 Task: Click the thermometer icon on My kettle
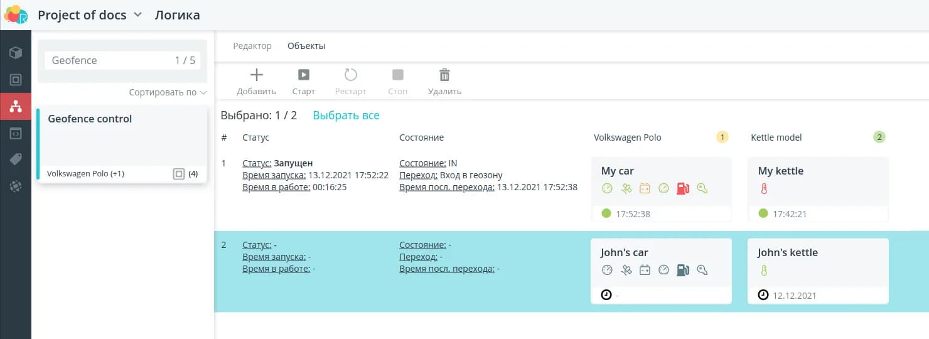[764, 188]
